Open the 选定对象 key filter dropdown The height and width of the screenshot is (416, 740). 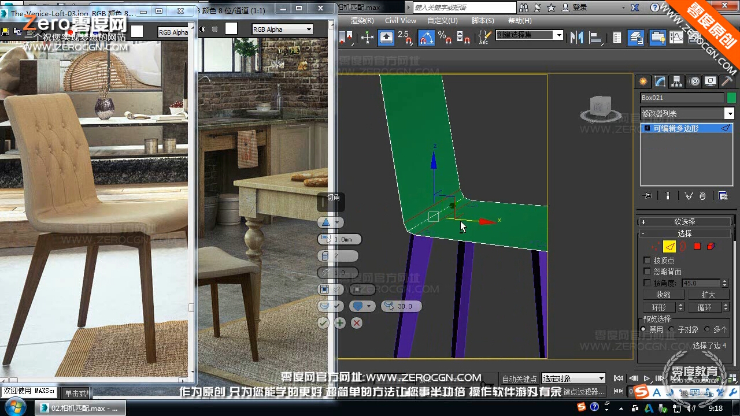[x=573, y=378]
